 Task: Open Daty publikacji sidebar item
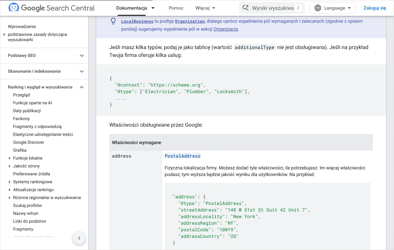click(x=27, y=111)
